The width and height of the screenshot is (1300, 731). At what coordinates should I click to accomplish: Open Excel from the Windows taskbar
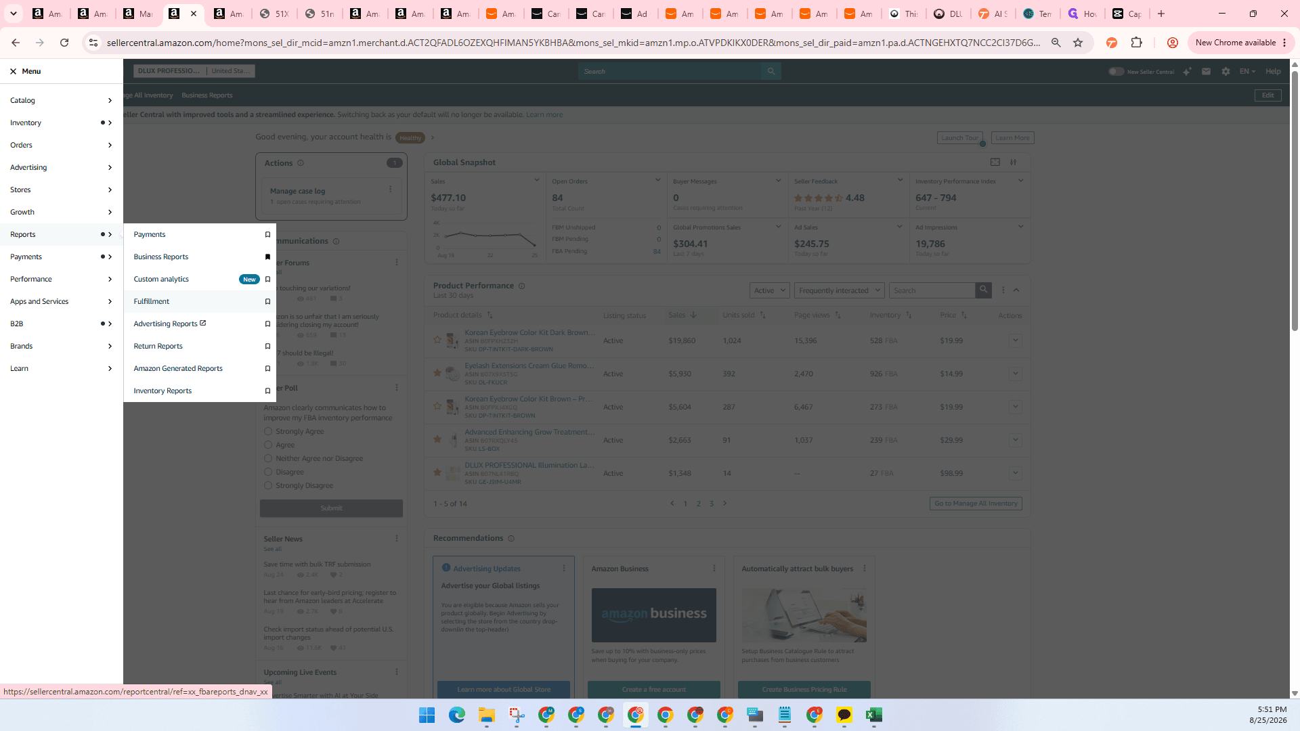873,715
